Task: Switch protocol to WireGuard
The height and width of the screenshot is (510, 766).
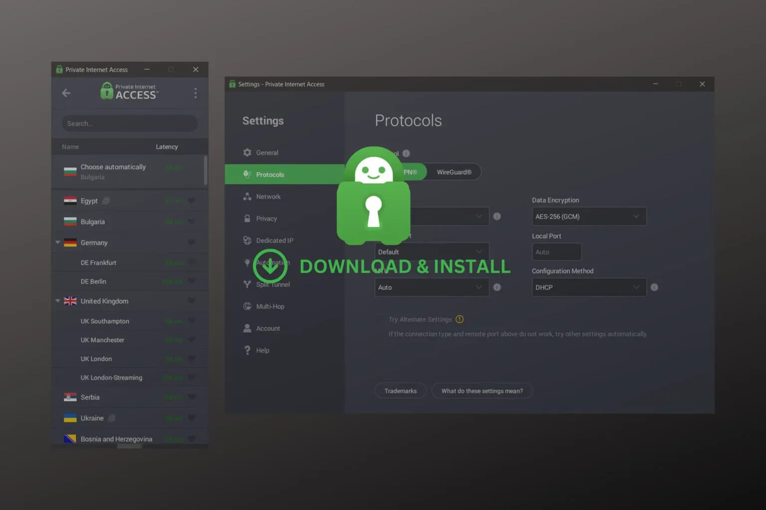Action: coord(454,172)
